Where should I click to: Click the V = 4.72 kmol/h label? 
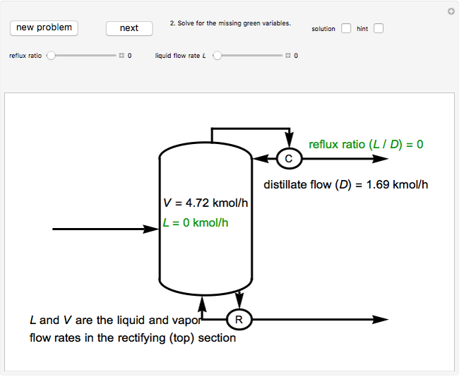point(205,203)
